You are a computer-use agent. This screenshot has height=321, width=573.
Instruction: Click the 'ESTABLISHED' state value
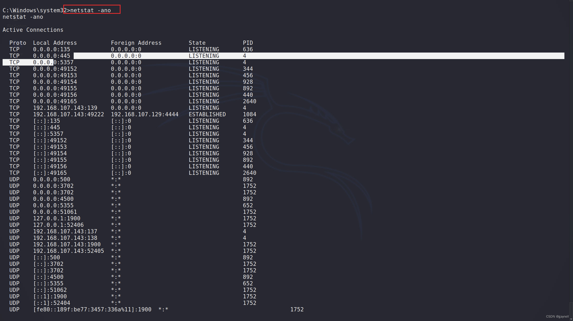[207, 114]
